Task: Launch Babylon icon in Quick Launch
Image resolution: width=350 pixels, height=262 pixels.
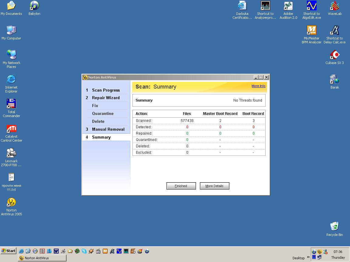Action: 147,251
